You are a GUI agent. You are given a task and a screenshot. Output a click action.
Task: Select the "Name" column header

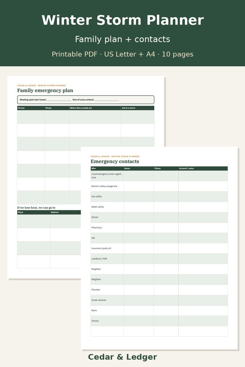point(127,168)
